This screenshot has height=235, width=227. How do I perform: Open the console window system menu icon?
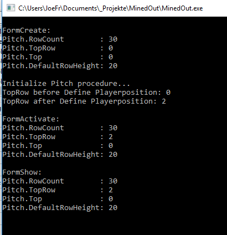[x=11, y=8]
